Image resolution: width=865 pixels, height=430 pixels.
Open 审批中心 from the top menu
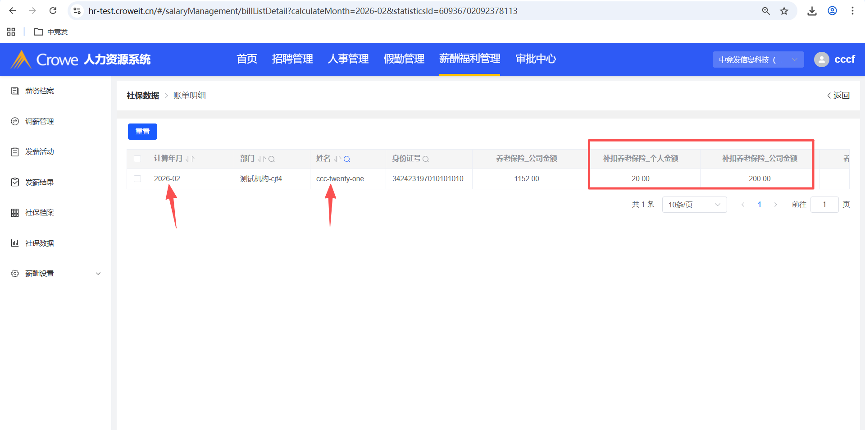(x=536, y=59)
